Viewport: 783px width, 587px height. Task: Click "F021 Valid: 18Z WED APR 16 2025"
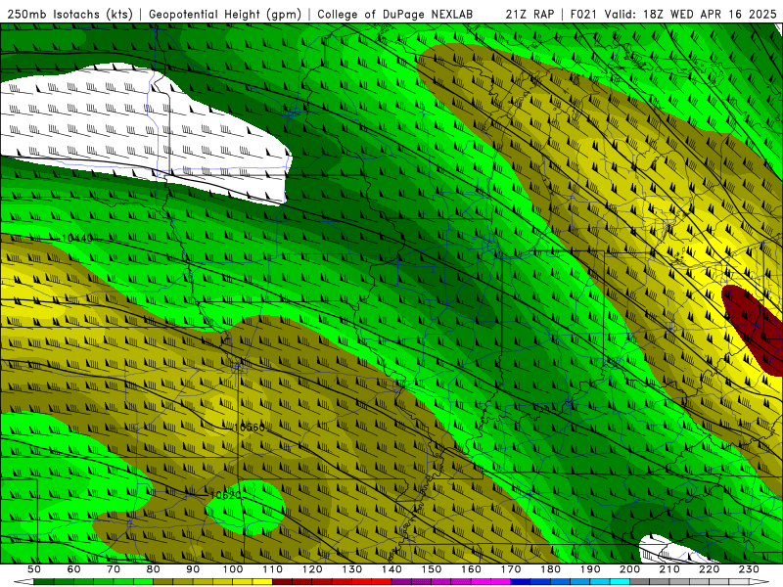[x=673, y=14]
